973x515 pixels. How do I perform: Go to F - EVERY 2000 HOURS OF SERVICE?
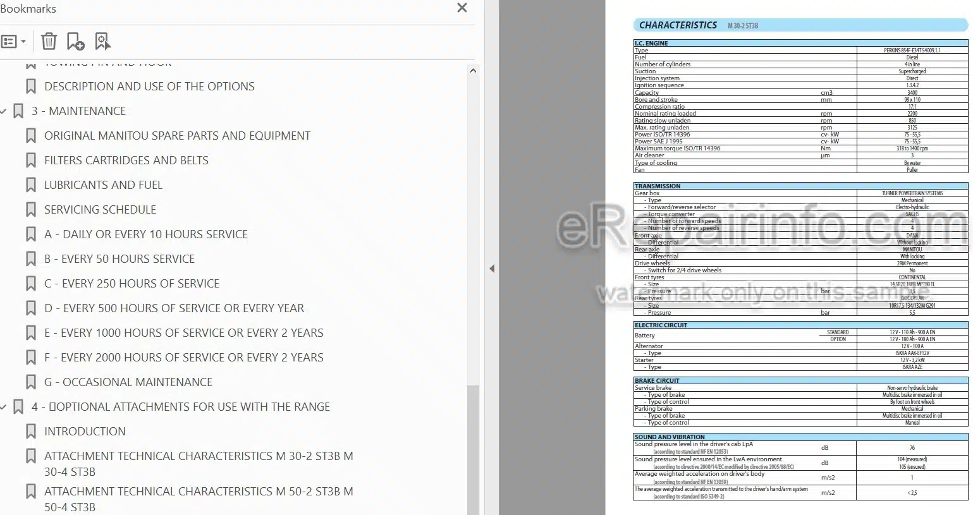tap(184, 358)
